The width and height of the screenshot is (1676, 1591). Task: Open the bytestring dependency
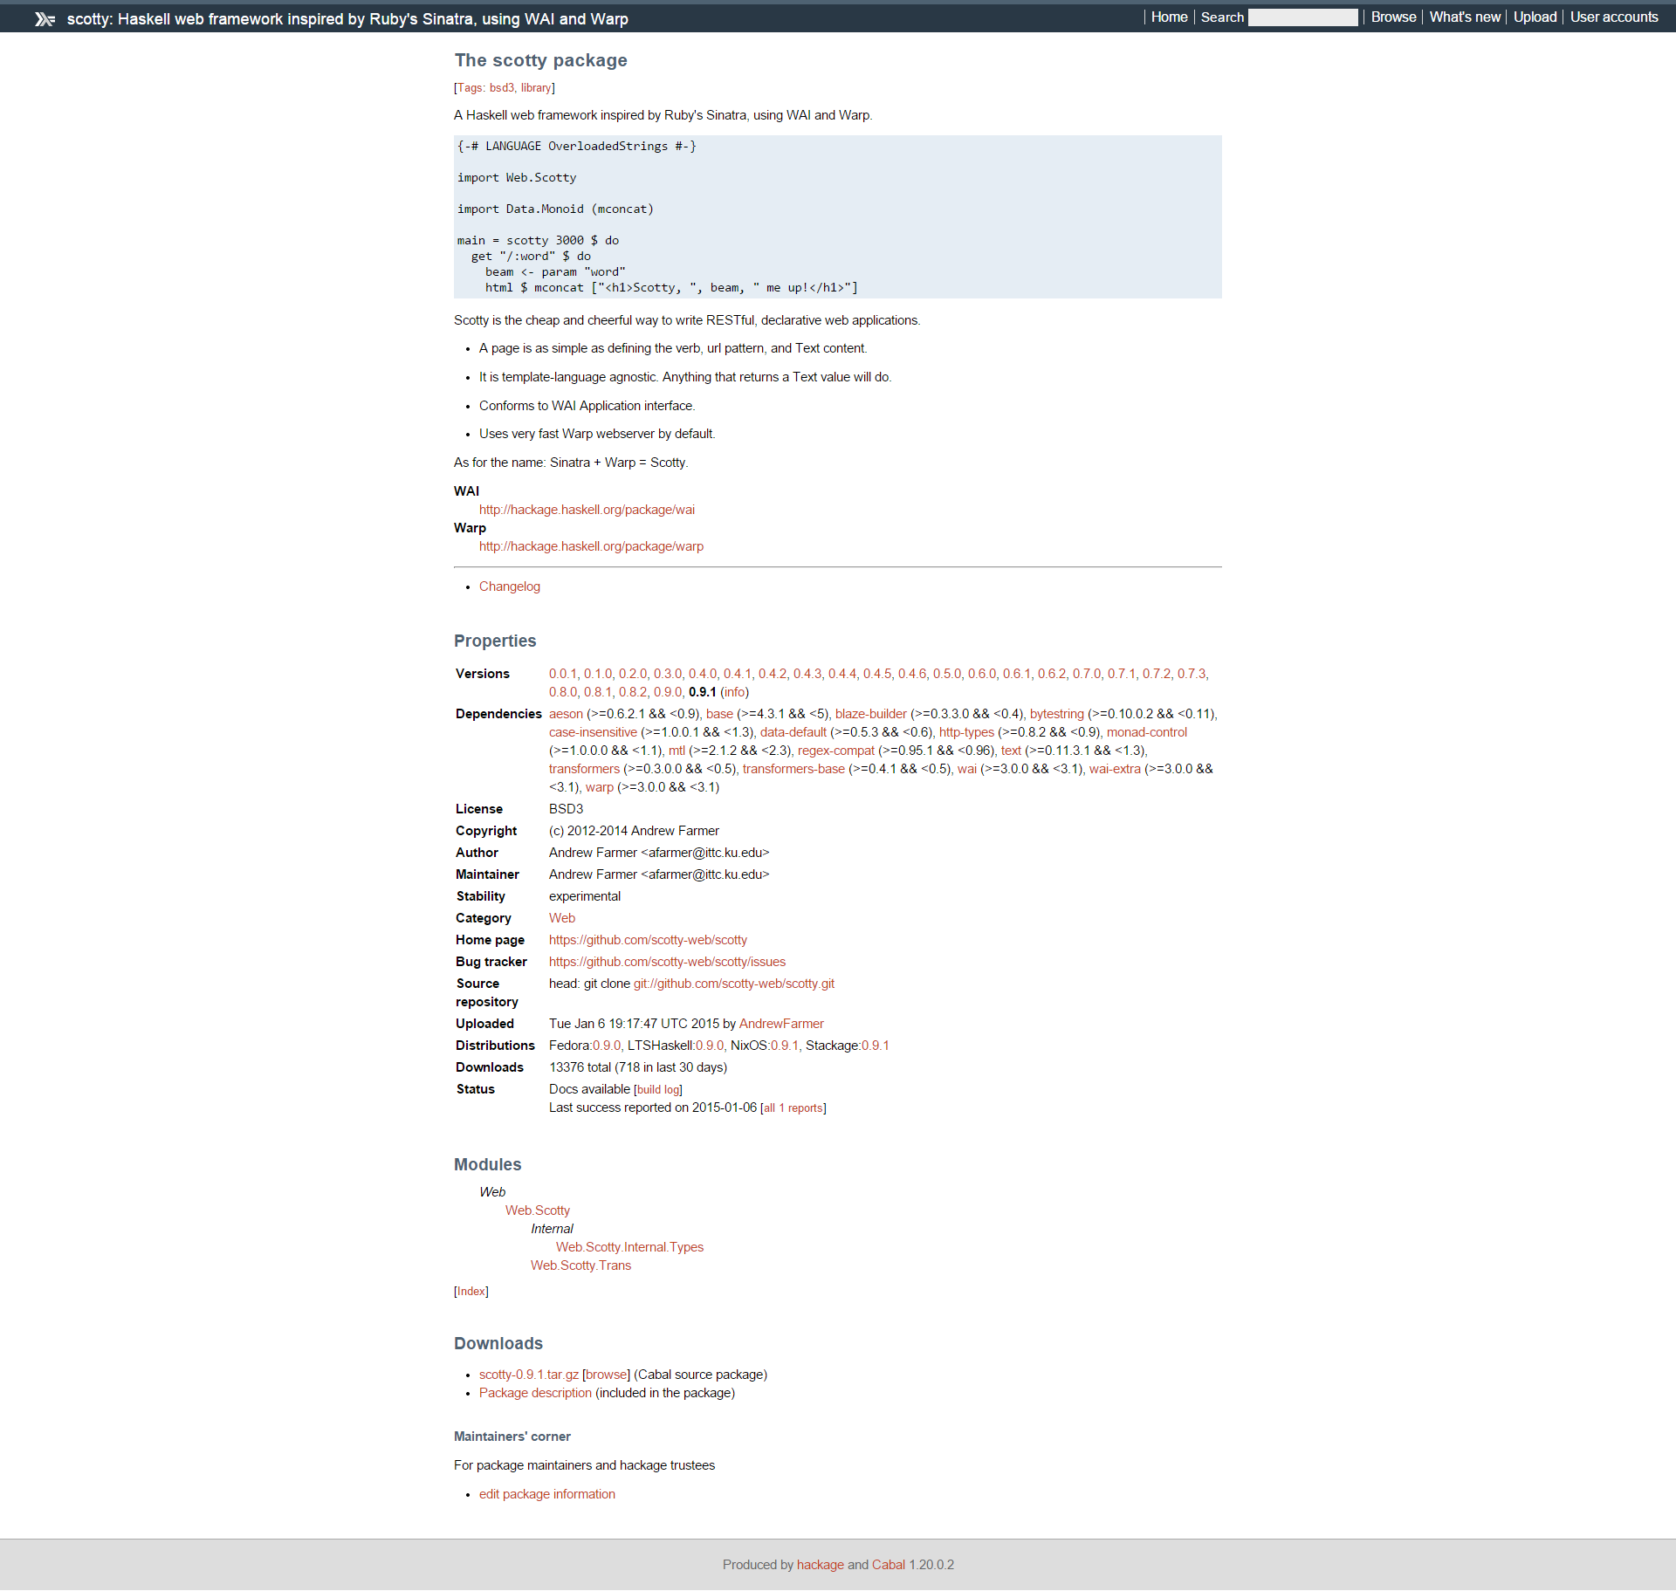pyautogui.click(x=1056, y=714)
